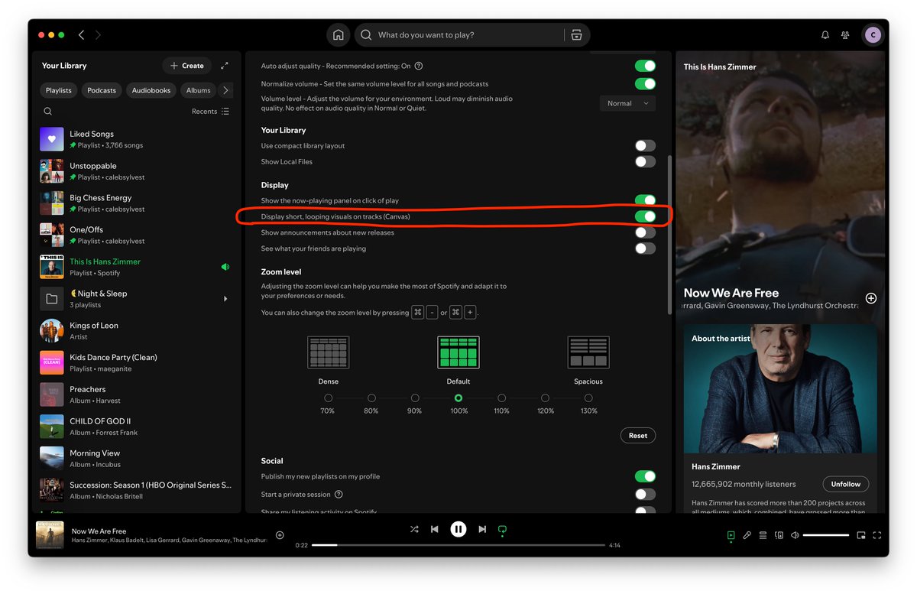Click Create in Your Library
Viewport: 917px width, 594px height.
[187, 66]
